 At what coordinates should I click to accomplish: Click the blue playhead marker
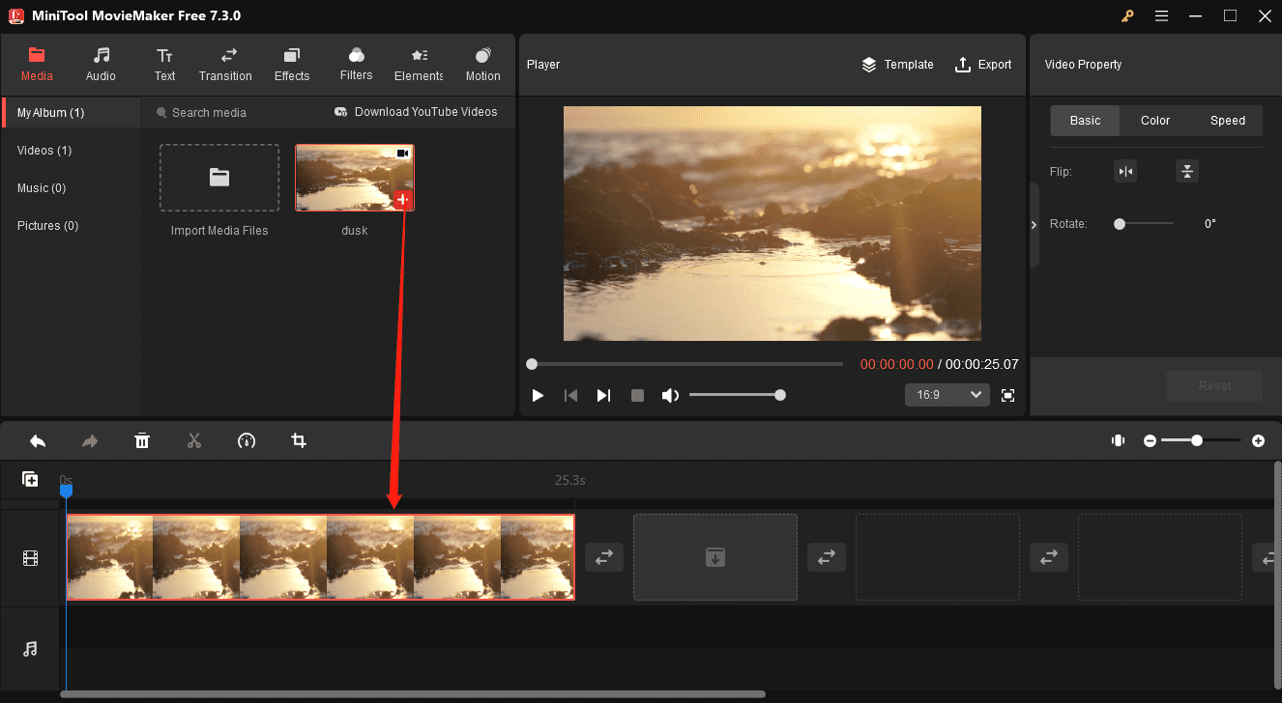(x=66, y=492)
